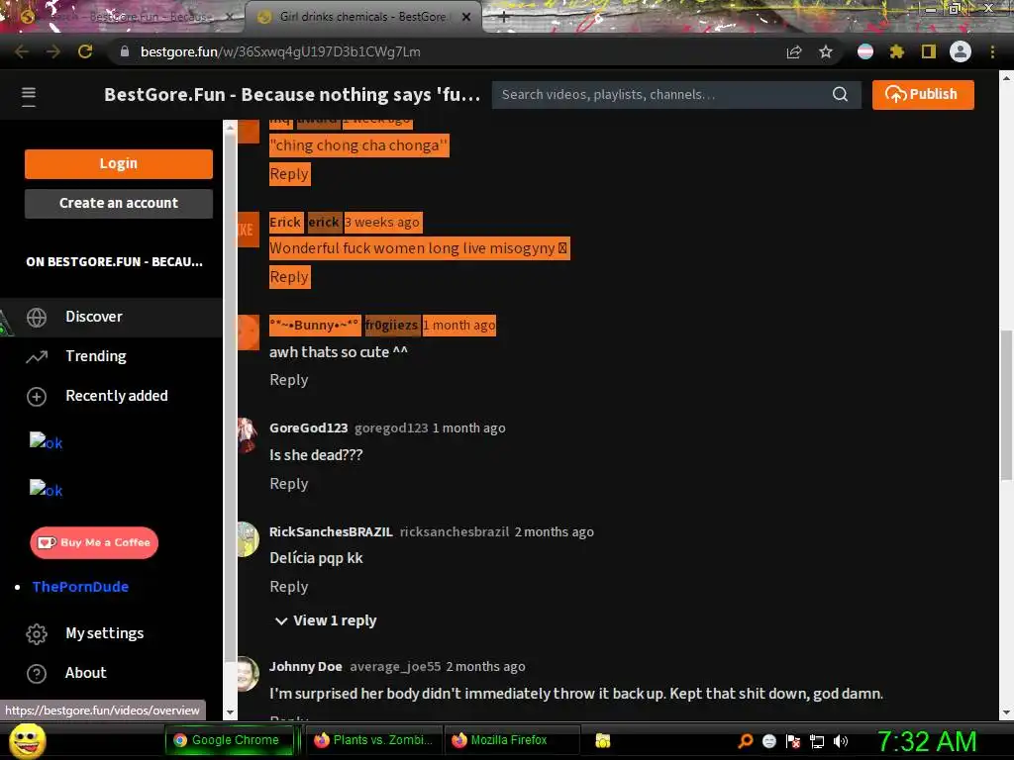
Task: Open ThePornDude link in sidebar
Action: point(80,587)
